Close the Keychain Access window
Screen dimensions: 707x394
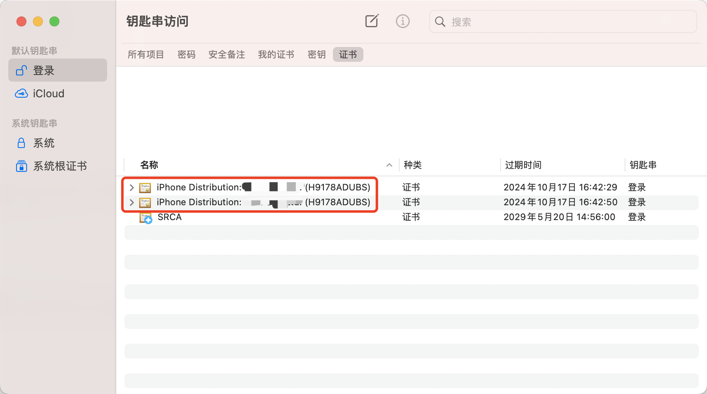pyautogui.click(x=21, y=21)
